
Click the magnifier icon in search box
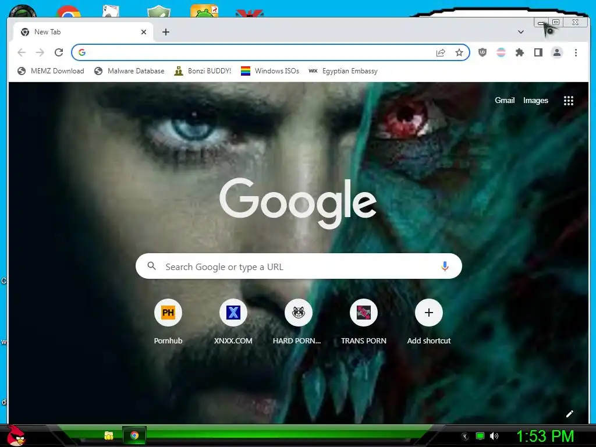[152, 266]
